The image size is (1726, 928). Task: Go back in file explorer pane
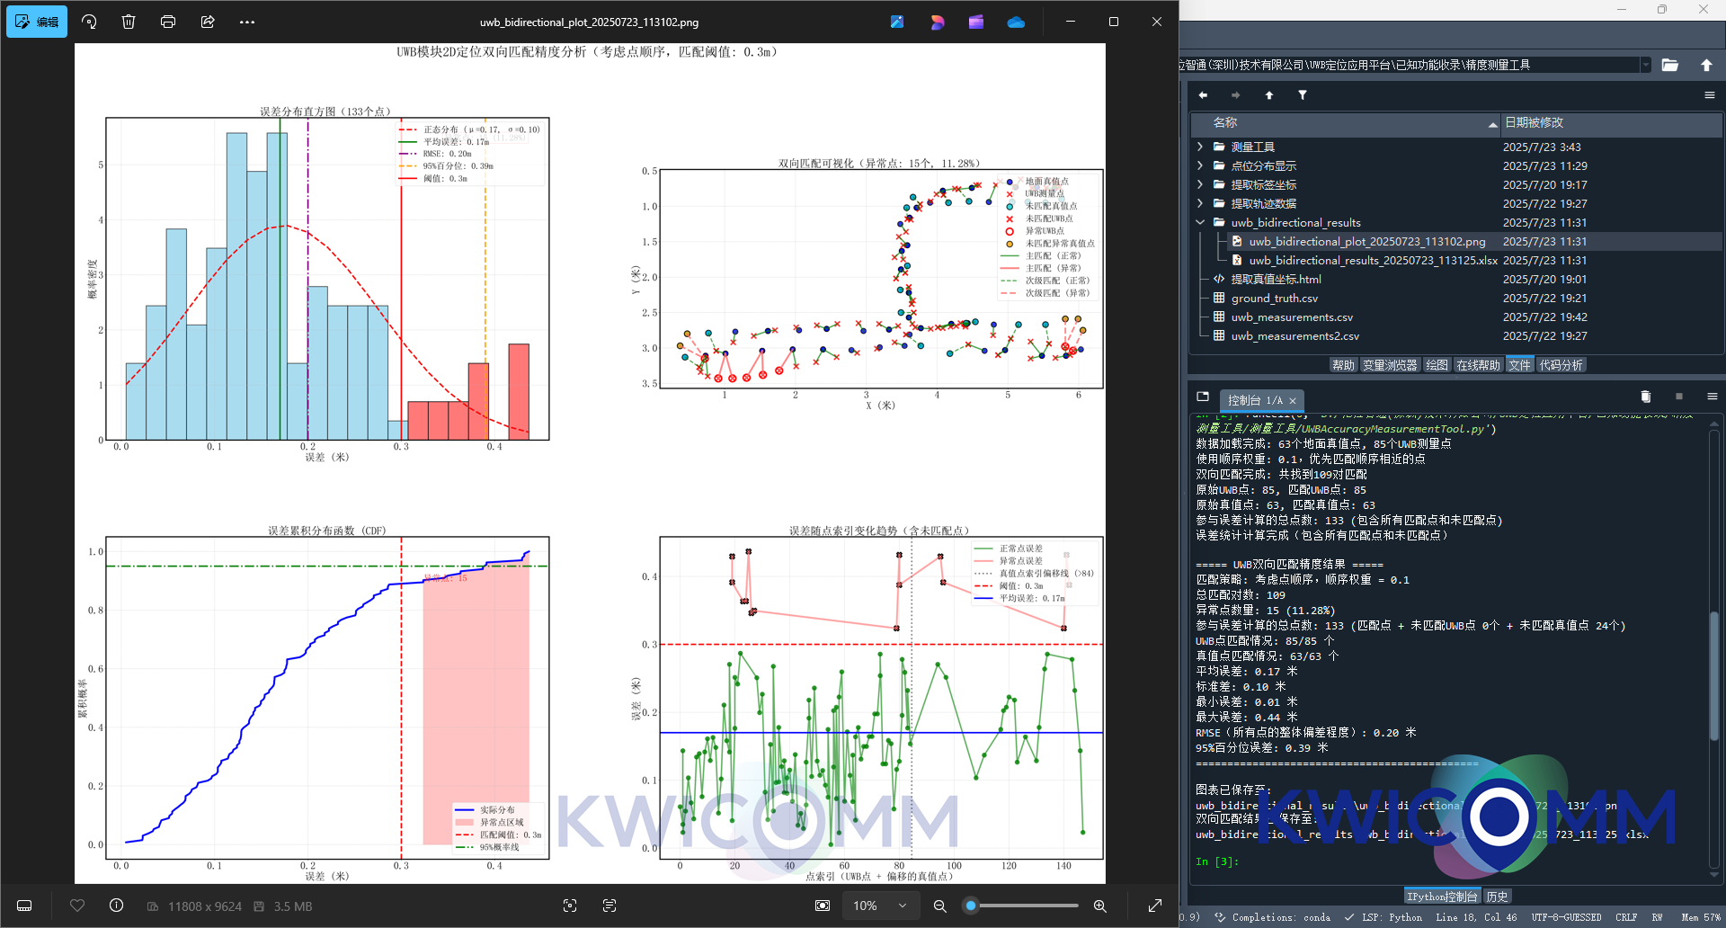pyautogui.click(x=1203, y=95)
